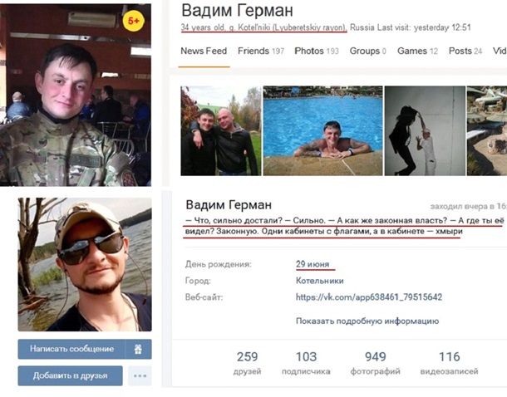The image size is (507, 397).
Task: Select the Groups tab
Action: click(368, 51)
